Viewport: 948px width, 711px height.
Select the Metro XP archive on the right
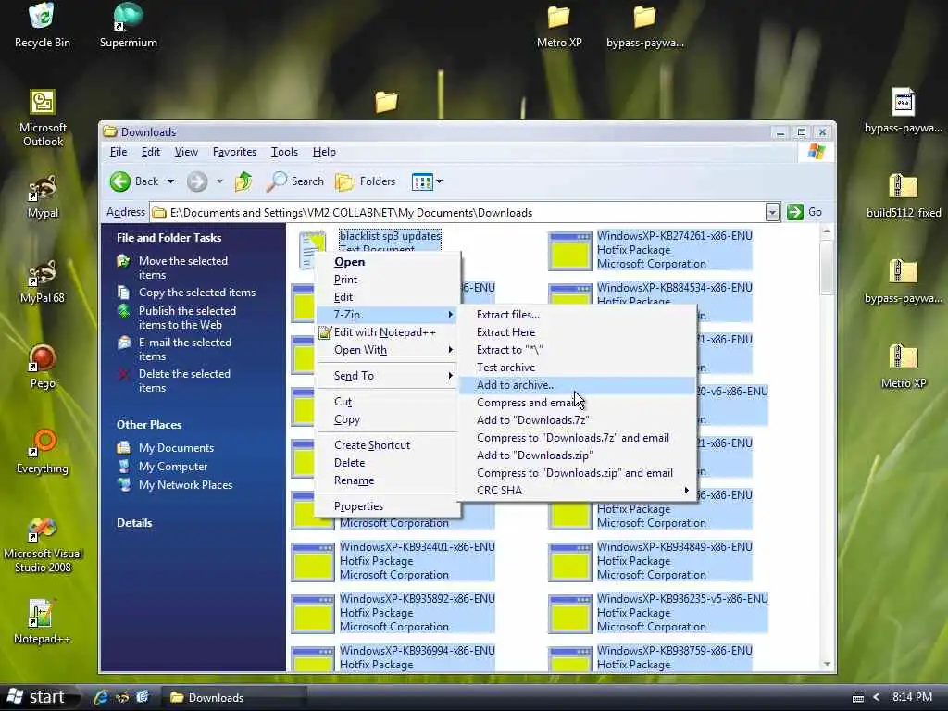pyautogui.click(x=904, y=367)
